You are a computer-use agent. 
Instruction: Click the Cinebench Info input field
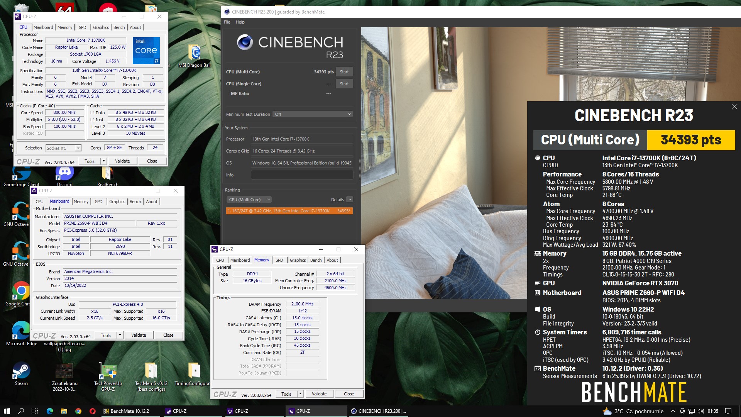[302, 175]
